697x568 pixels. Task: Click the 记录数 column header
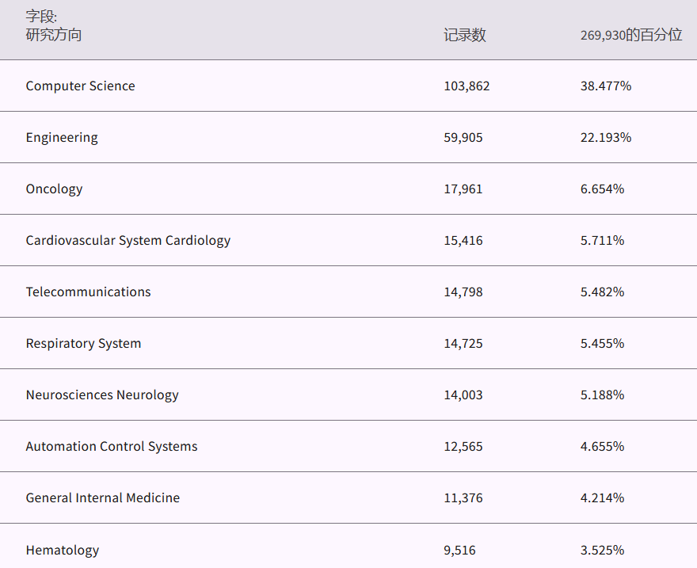click(x=465, y=35)
